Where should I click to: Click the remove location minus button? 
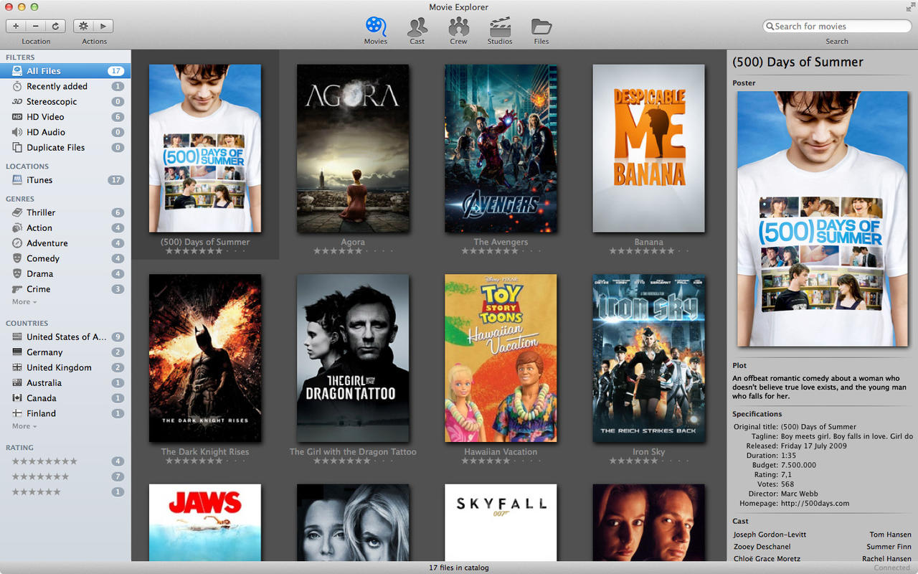pos(36,26)
